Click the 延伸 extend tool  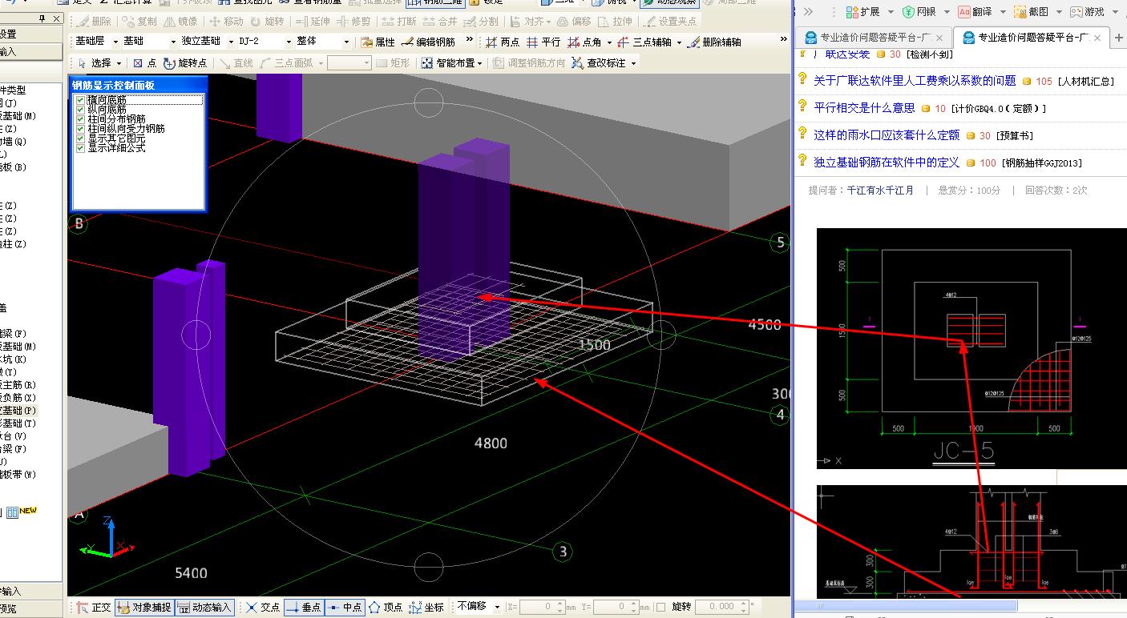(x=313, y=21)
